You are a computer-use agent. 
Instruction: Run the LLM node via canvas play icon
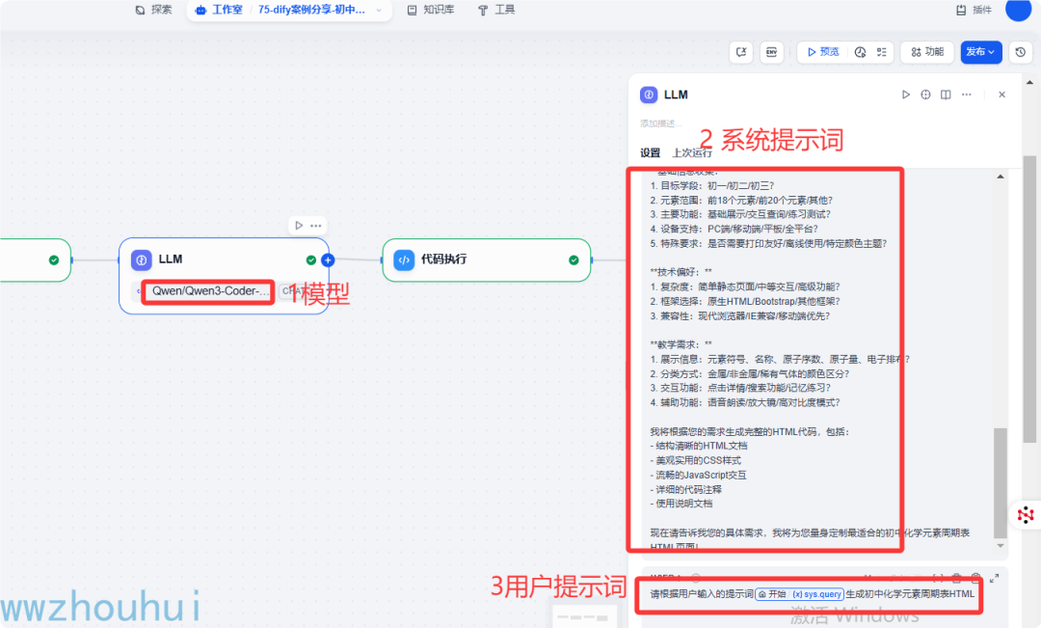pos(299,226)
